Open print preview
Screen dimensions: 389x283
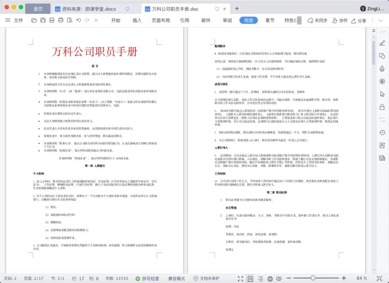point(70,20)
